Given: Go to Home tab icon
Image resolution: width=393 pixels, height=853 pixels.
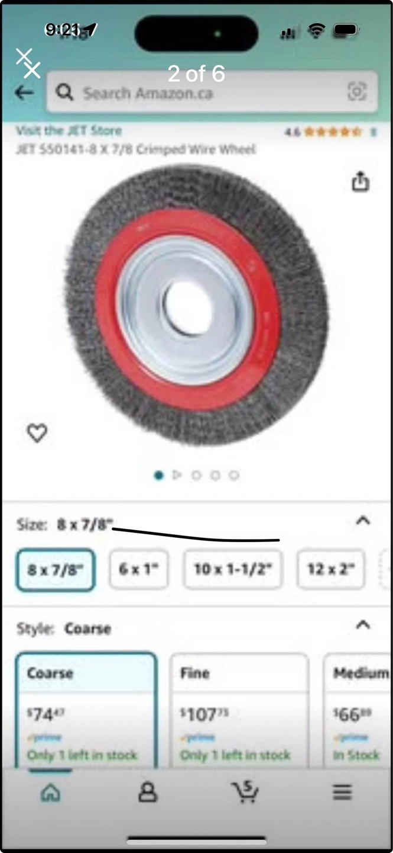Looking at the screenshot, I should 50,792.
